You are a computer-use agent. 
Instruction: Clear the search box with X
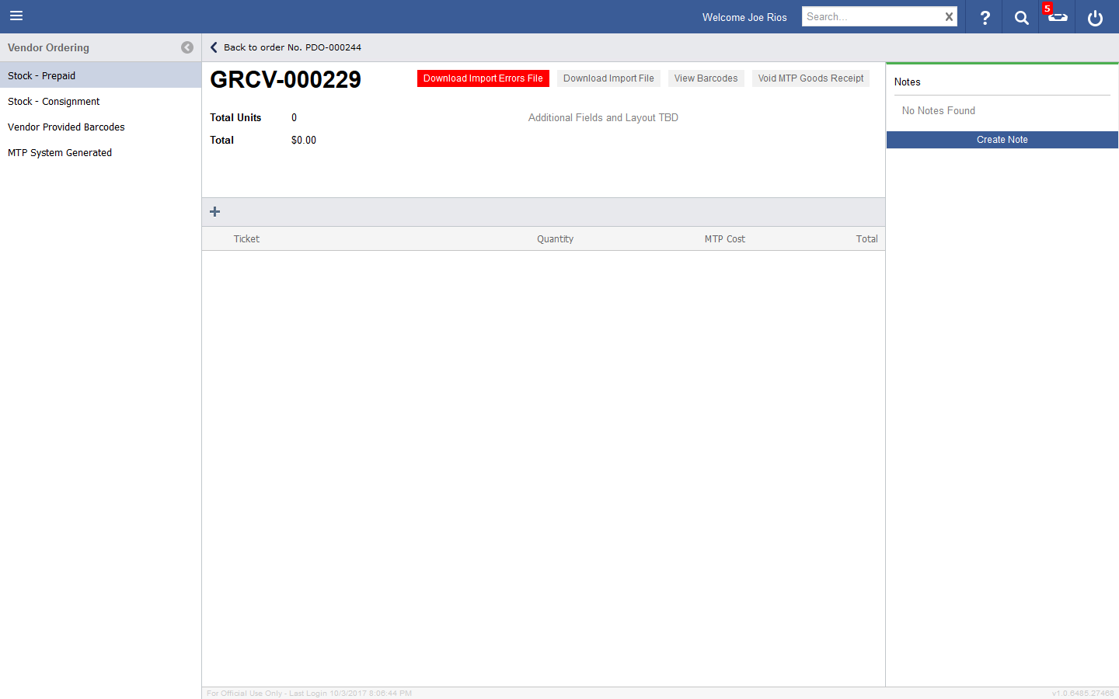click(949, 17)
